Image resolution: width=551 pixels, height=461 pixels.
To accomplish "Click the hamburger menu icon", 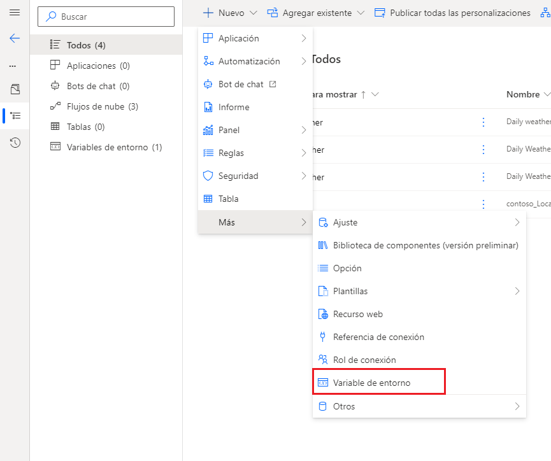I will pos(15,13).
